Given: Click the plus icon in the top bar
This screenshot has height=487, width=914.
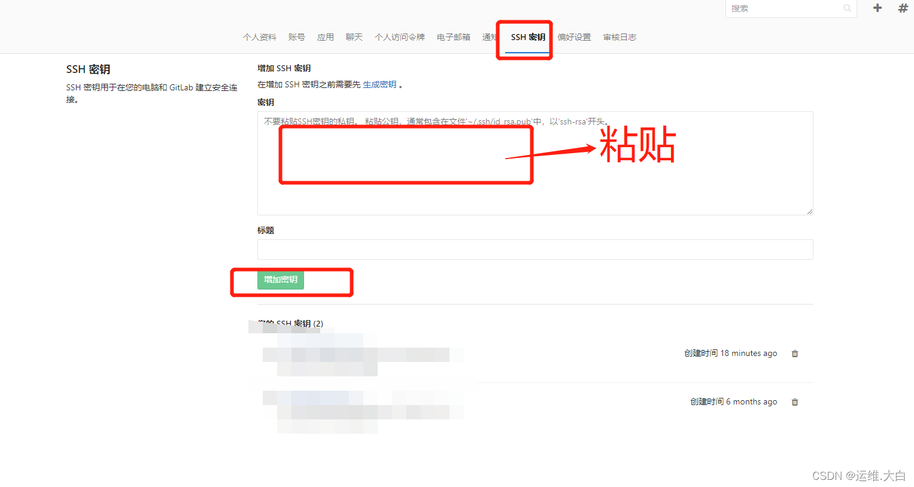Looking at the screenshot, I should (x=876, y=8).
